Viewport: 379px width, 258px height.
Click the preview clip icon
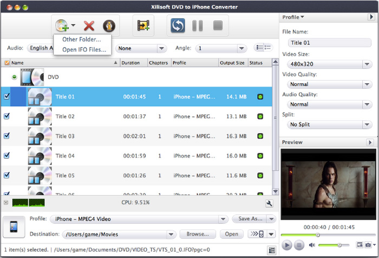360,245
